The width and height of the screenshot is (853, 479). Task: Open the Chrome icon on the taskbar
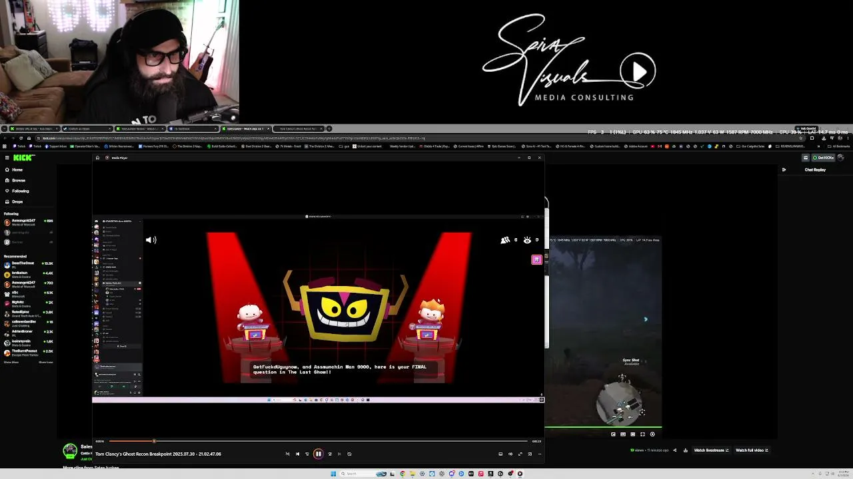(402, 474)
